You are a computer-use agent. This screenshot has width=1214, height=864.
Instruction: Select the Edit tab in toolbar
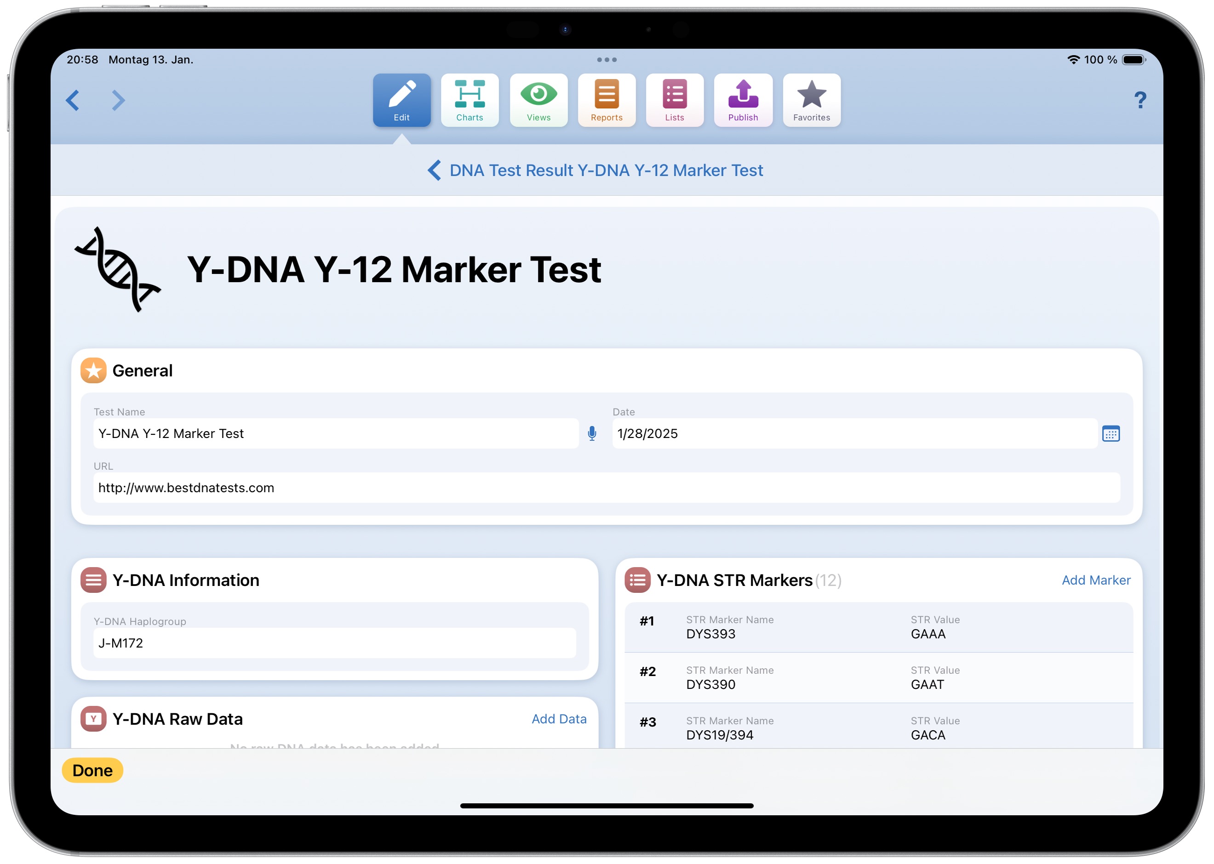tap(401, 100)
